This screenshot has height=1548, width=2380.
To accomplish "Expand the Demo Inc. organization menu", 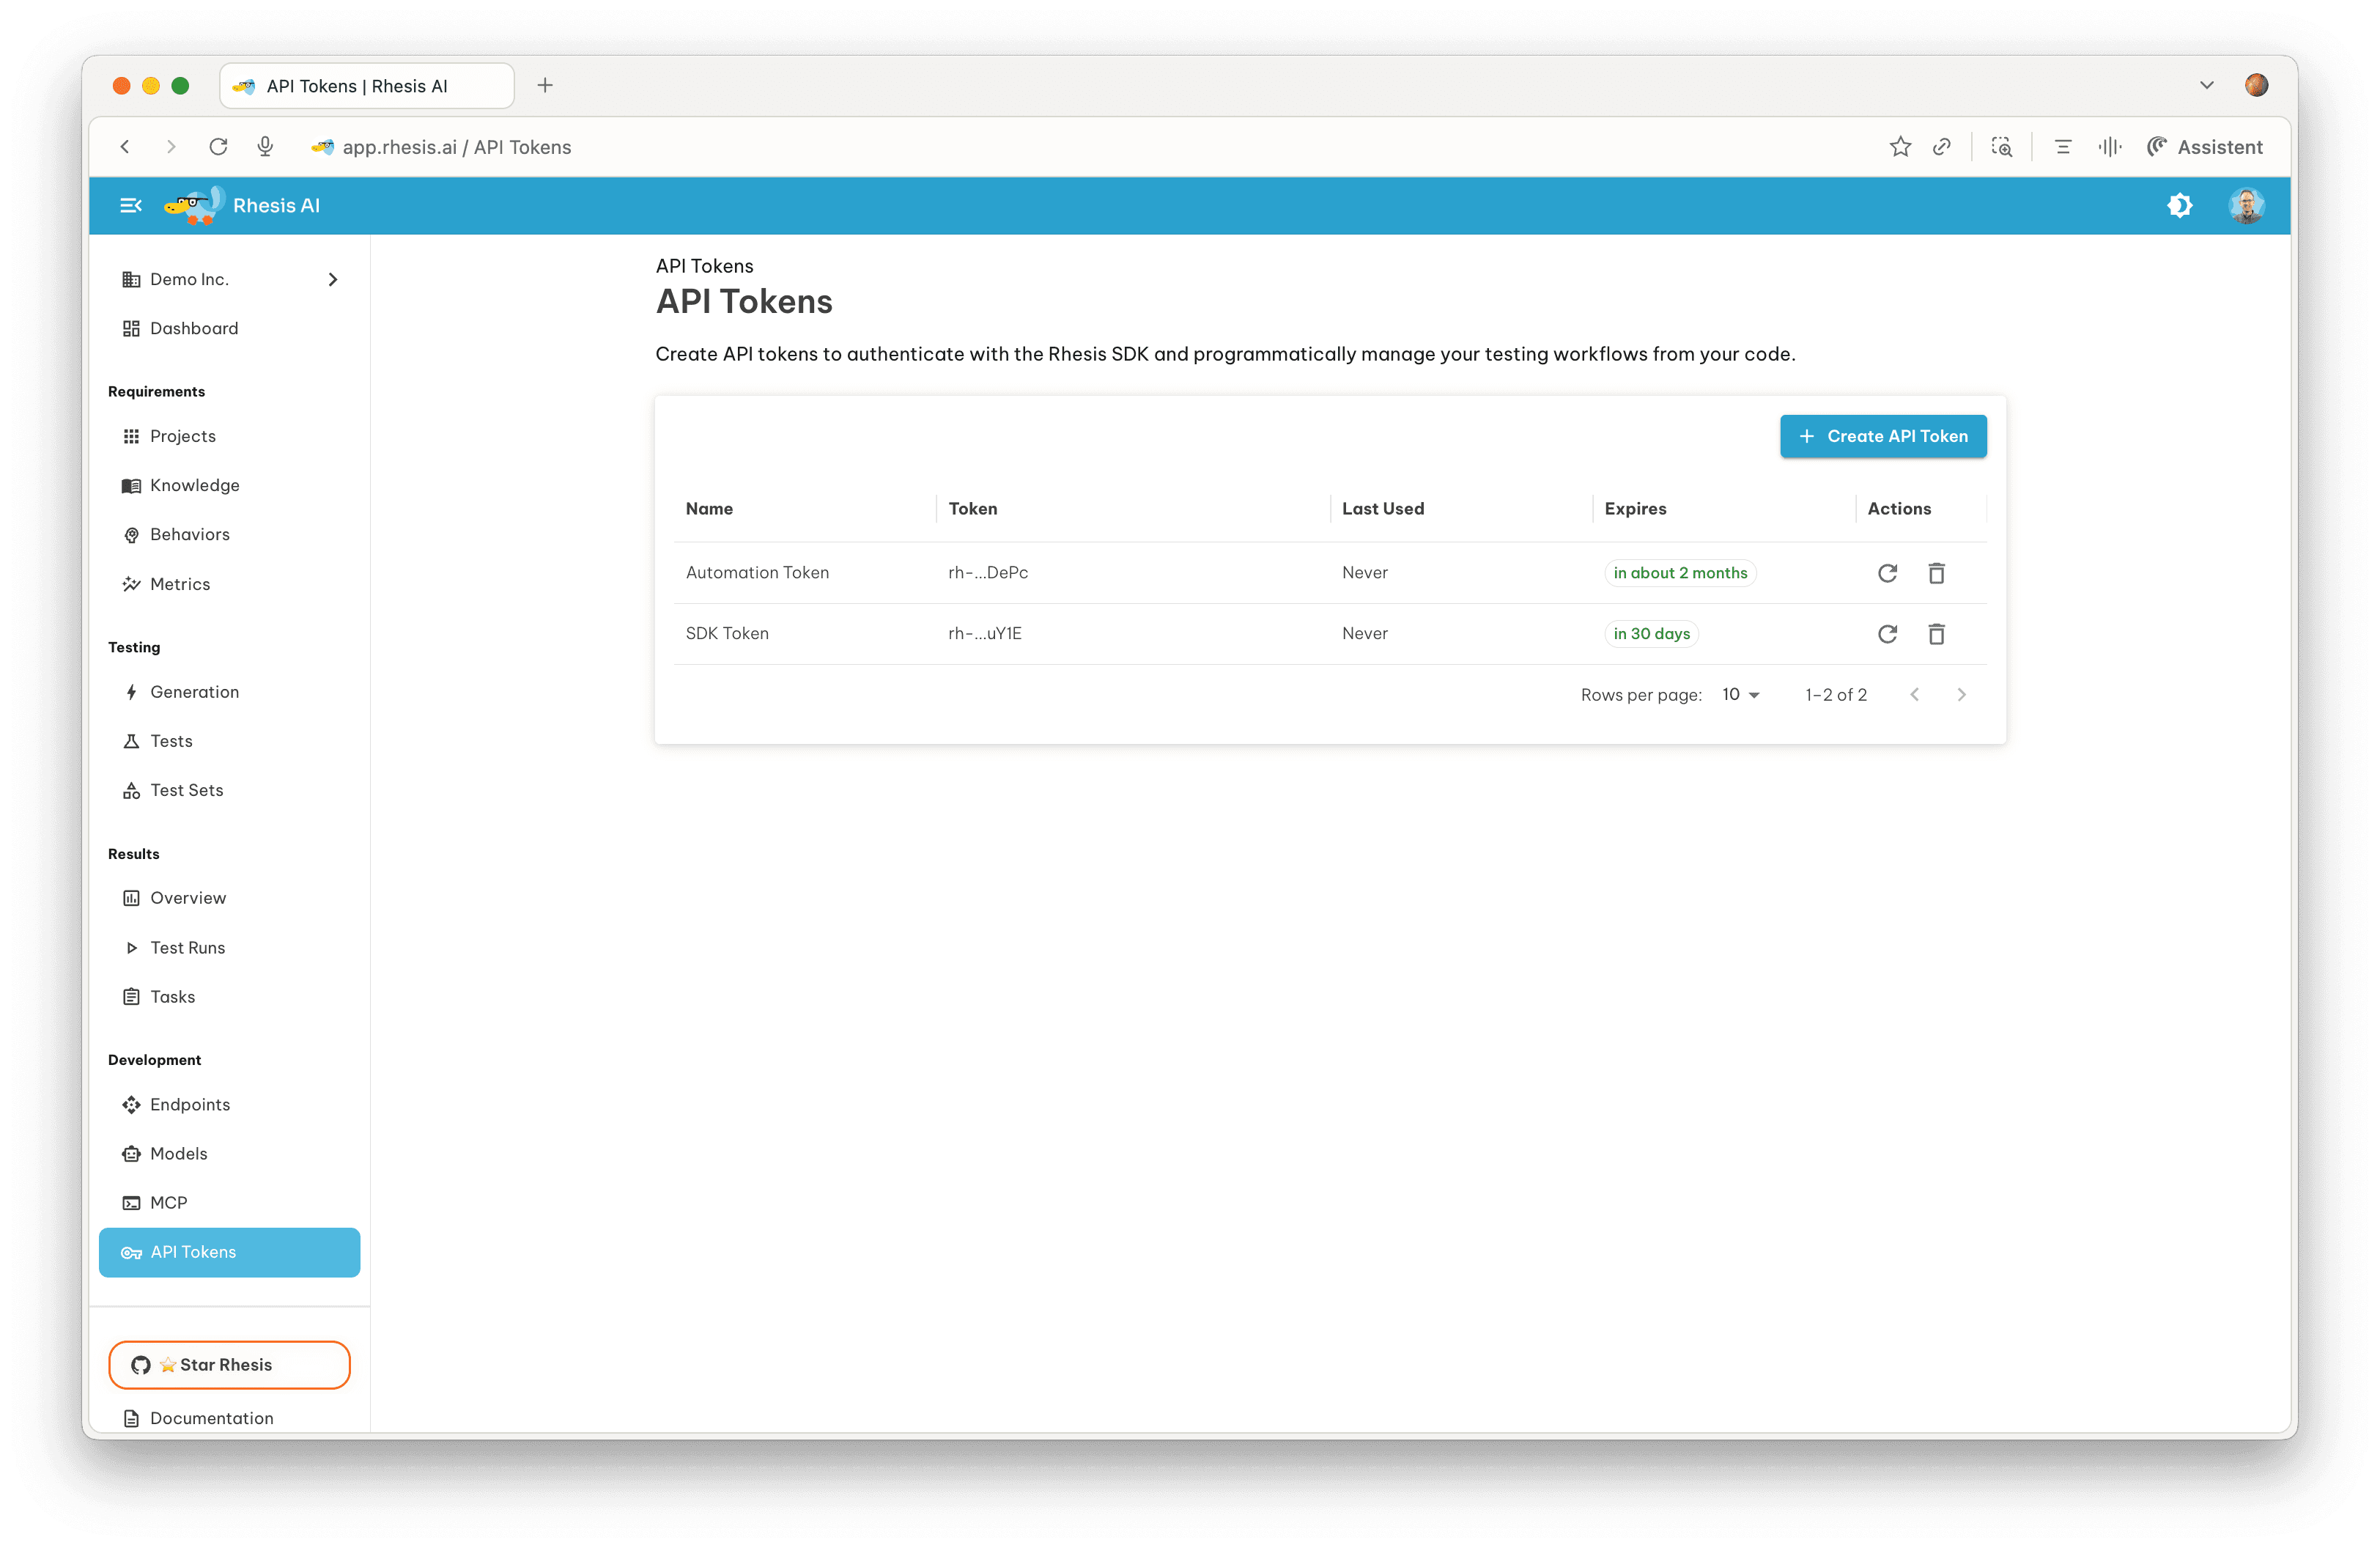I will pyautogui.click(x=333, y=279).
